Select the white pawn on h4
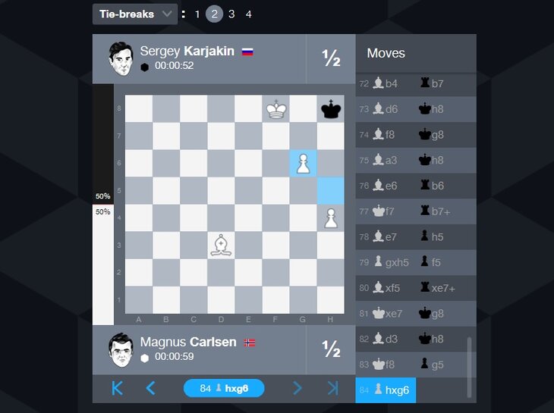 pos(331,218)
